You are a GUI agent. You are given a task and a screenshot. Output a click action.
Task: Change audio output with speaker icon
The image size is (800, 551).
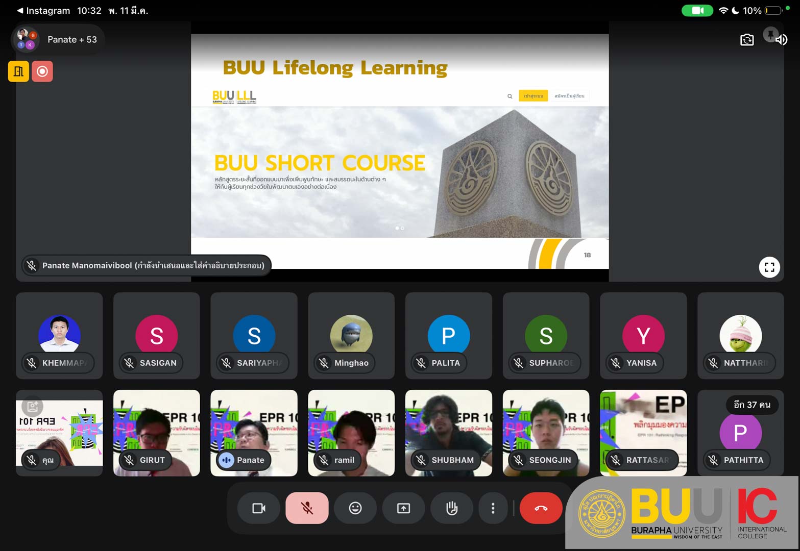(781, 40)
